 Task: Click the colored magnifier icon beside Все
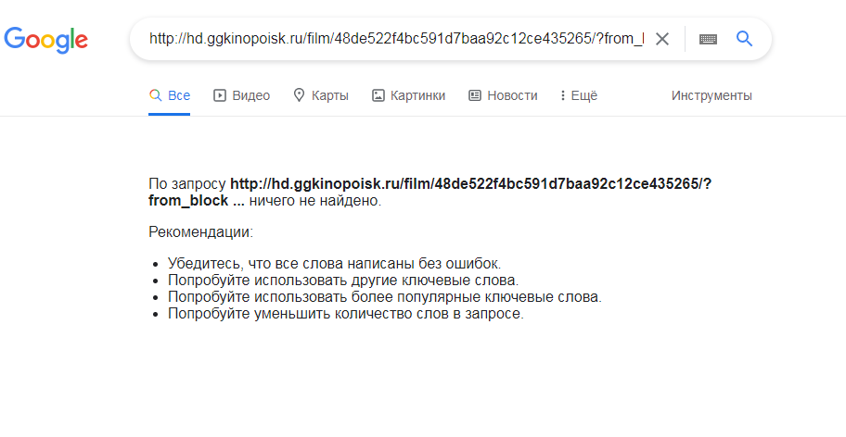(x=156, y=95)
